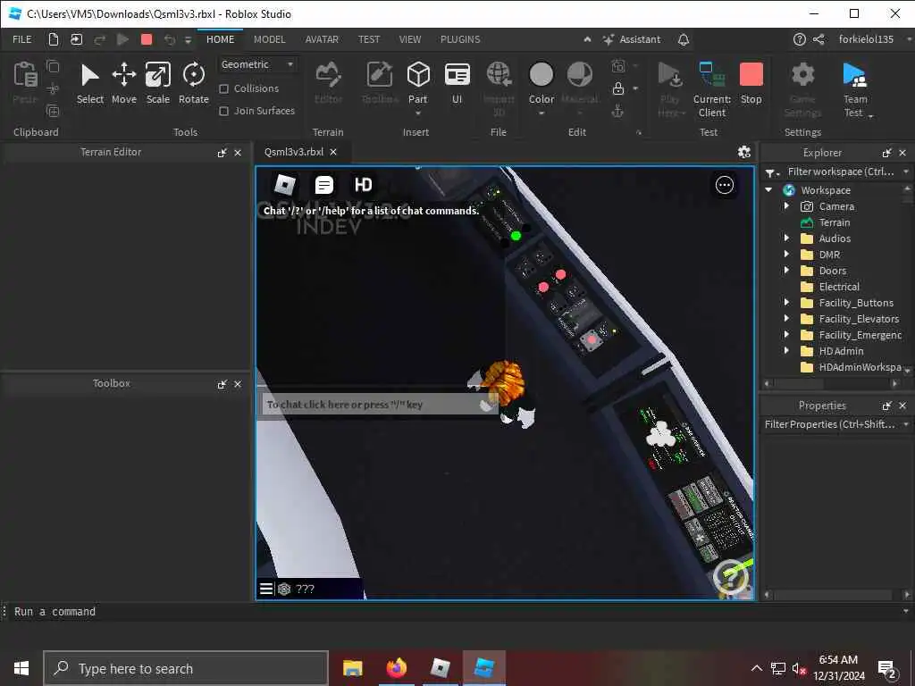Activate the Move tool
The height and width of the screenshot is (686, 915).
click(123, 83)
